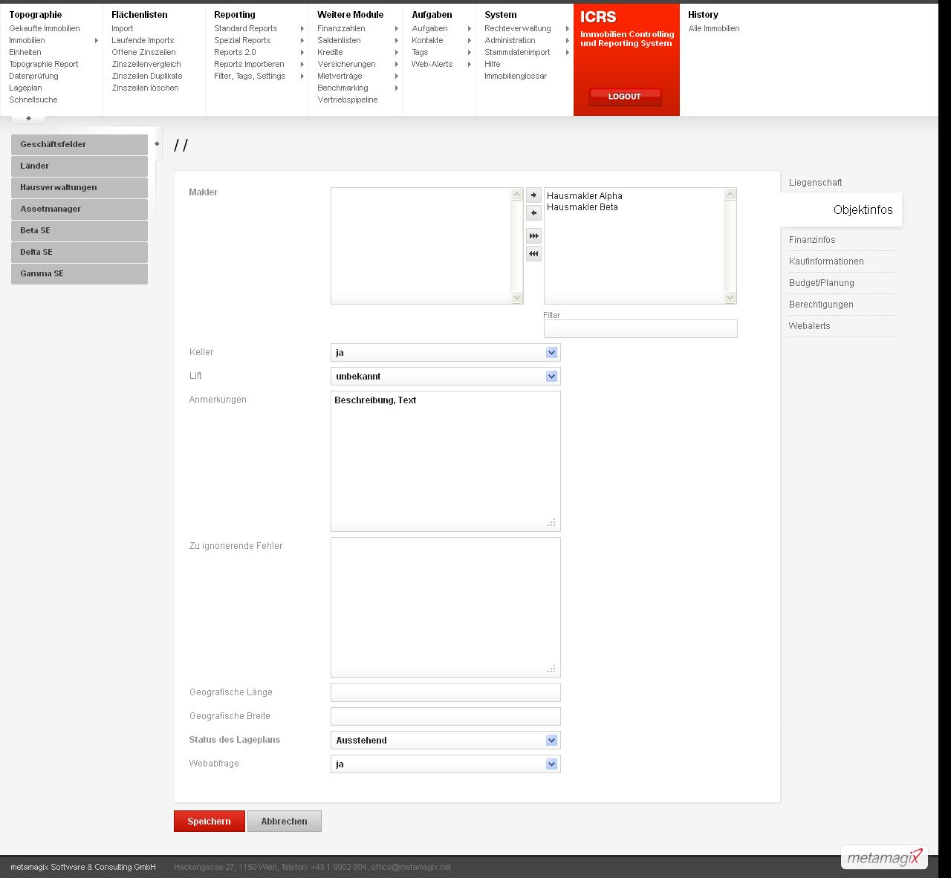The width and height of the screenshot is (951, 878).
Task: Select Hausmakler Beta in the list
Action: pos(582,207)
